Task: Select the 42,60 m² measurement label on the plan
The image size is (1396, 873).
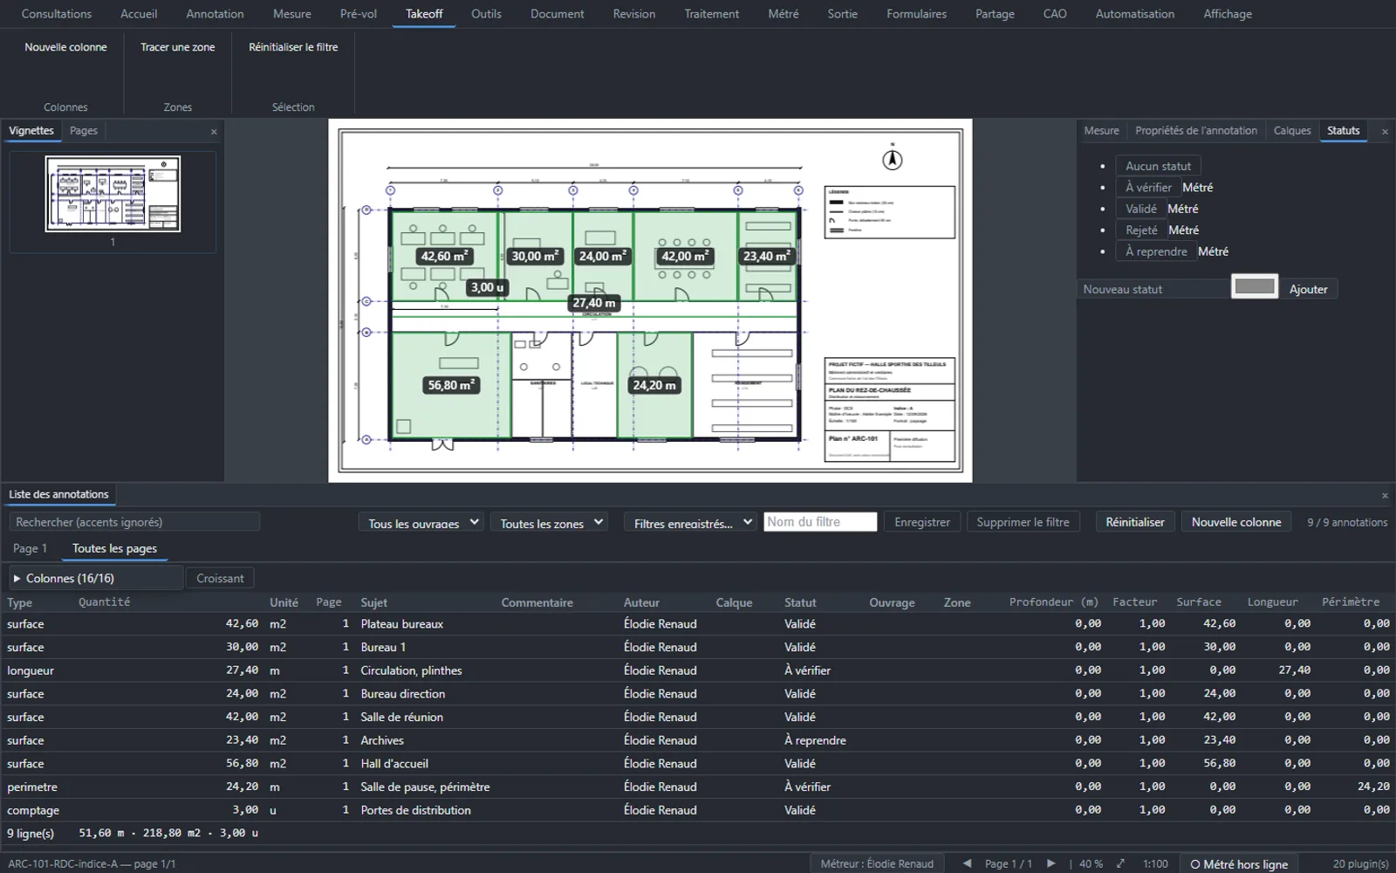Action: pyautogui.click(x=445, y=256)
